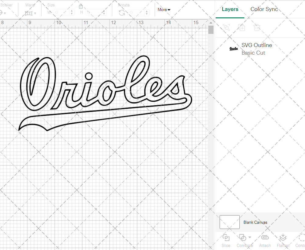Select the Layers tab
The height and width of the screenshot is (250, 305).
click(x=230, y=9)
